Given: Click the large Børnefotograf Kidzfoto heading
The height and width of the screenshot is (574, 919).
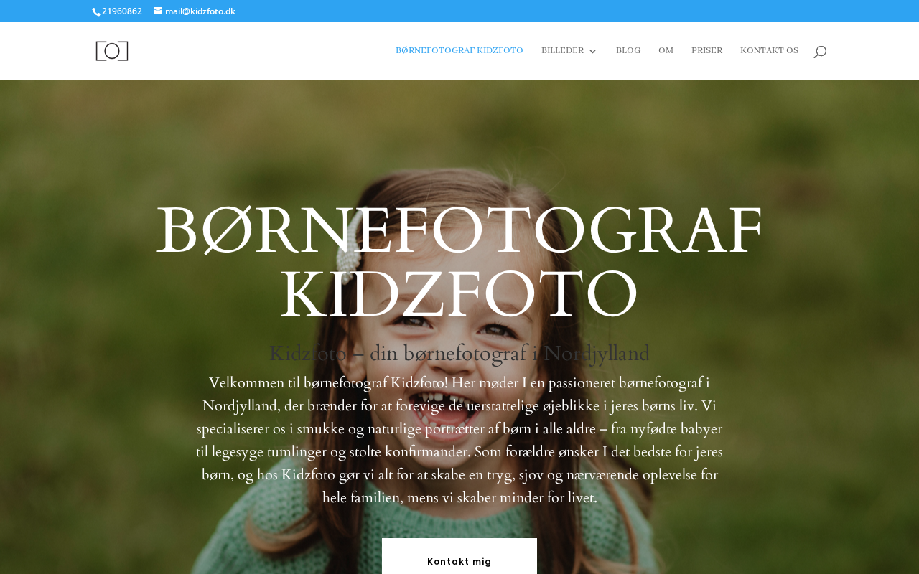Looking at the screenshot, I should (x=459, y=261).
